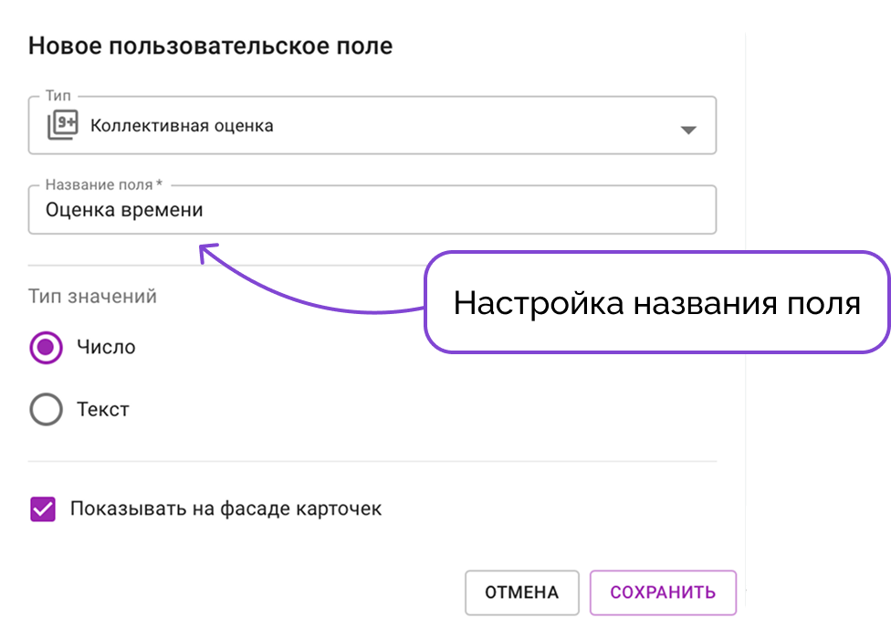
Task: Click the Текст option label text
Action: click(x=103, y=410)
